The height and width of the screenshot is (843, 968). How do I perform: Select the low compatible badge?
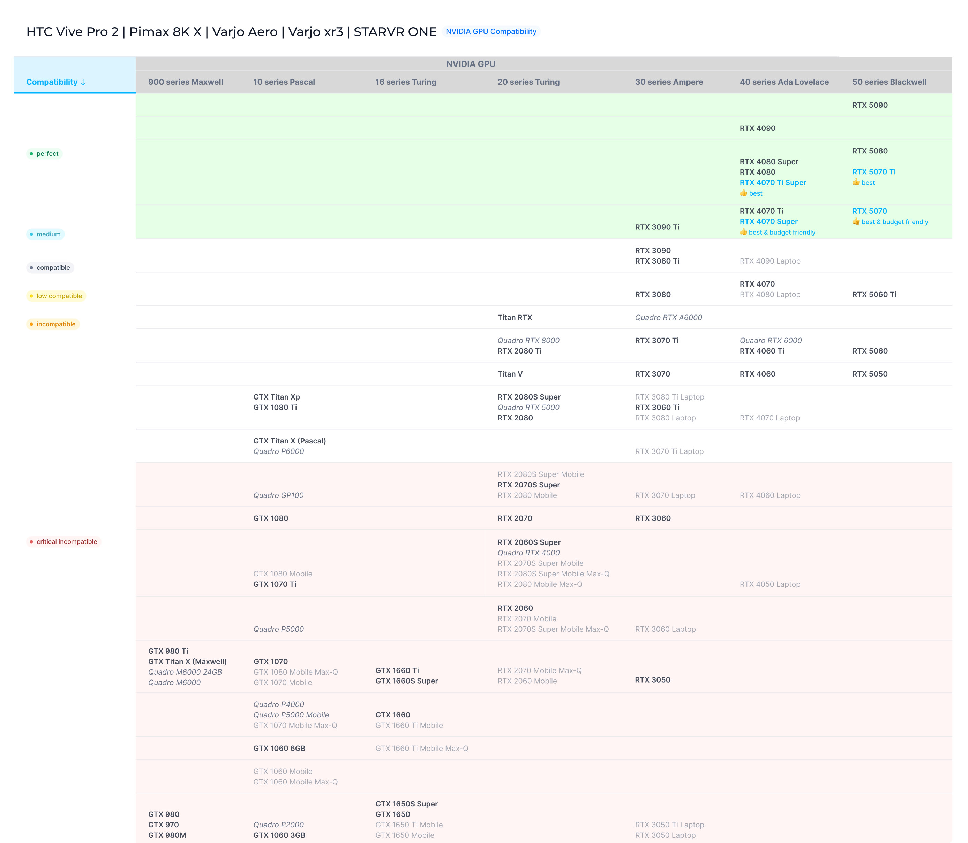point(56,296)
